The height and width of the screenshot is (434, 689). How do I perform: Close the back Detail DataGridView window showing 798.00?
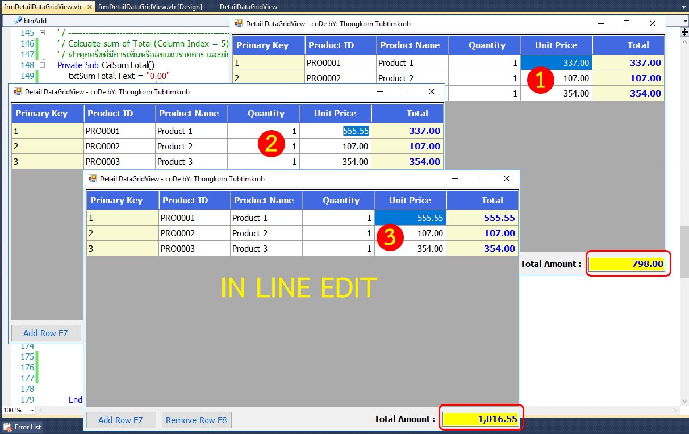[653, 24]
